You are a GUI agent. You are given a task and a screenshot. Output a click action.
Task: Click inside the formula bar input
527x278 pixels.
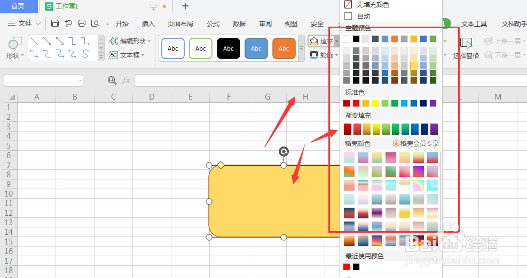coord(237,80)
